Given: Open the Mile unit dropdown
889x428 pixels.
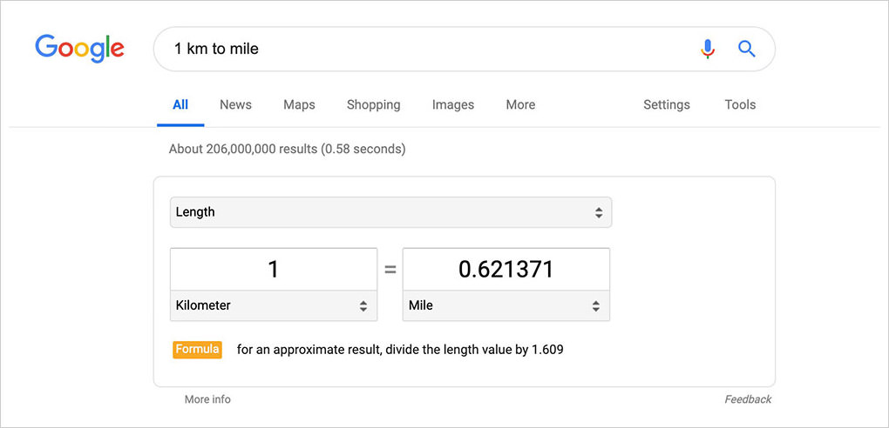Looking at the screenshot, I should [506, 305].
